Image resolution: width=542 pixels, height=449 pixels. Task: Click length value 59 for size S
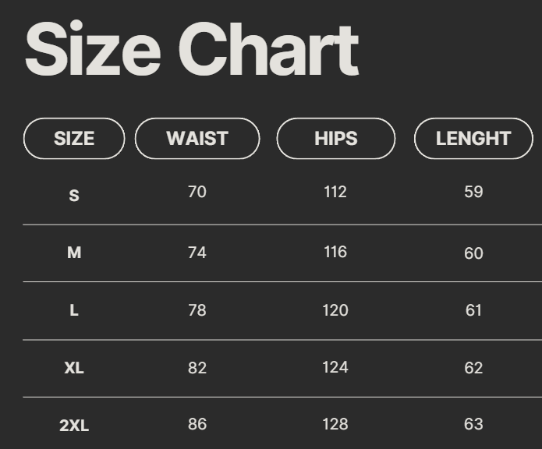click(473, 192)
